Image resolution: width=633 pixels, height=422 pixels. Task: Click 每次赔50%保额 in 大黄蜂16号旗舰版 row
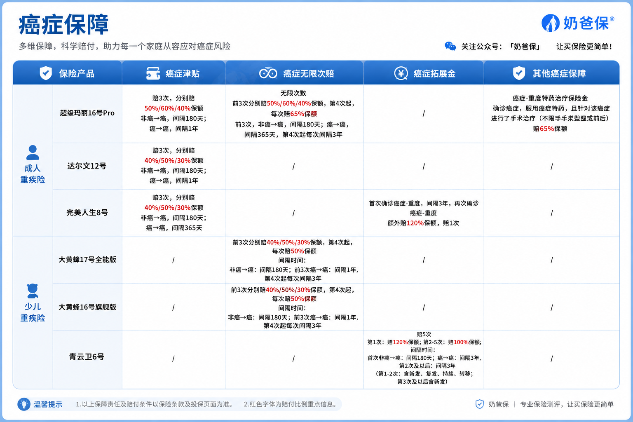[294, 299]
